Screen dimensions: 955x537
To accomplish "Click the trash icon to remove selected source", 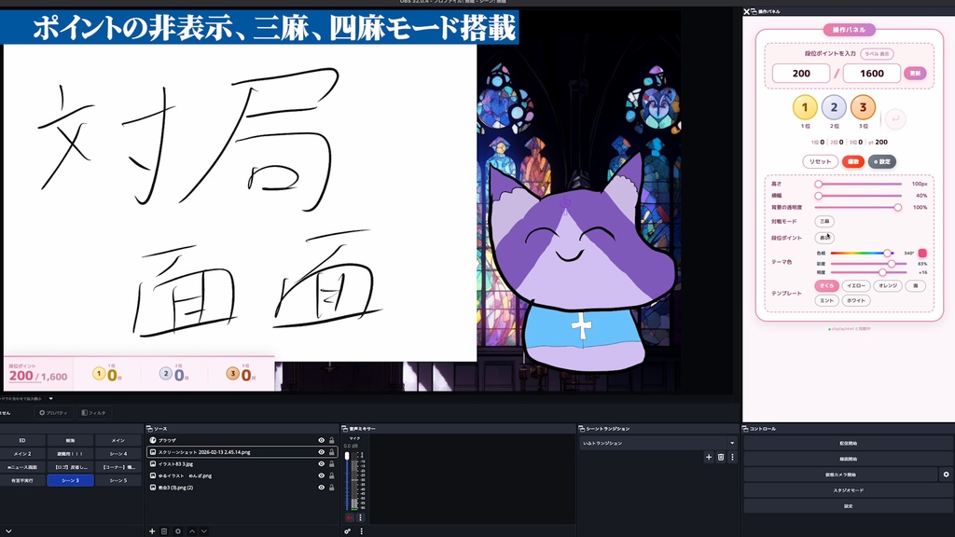I will click(165, 530).
